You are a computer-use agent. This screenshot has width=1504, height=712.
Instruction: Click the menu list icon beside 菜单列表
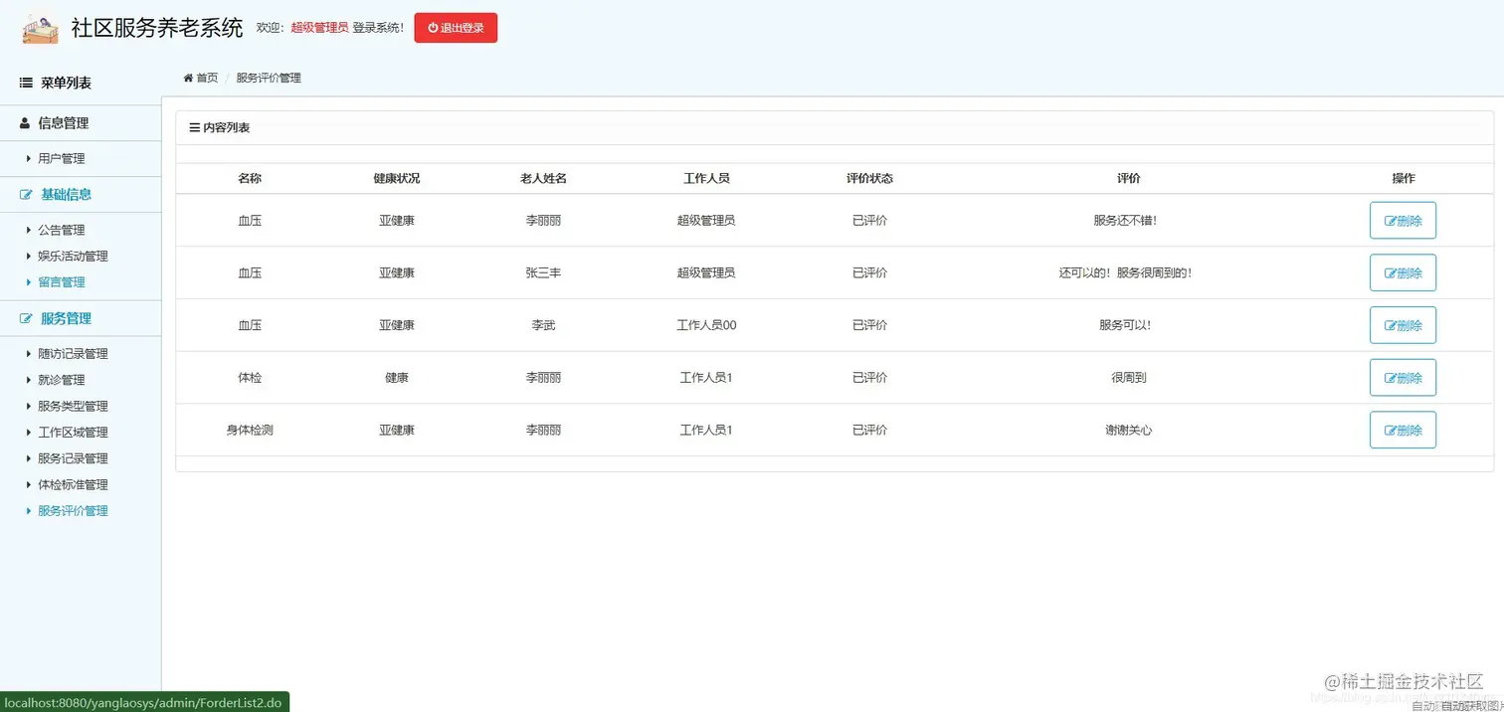(26, 84)
